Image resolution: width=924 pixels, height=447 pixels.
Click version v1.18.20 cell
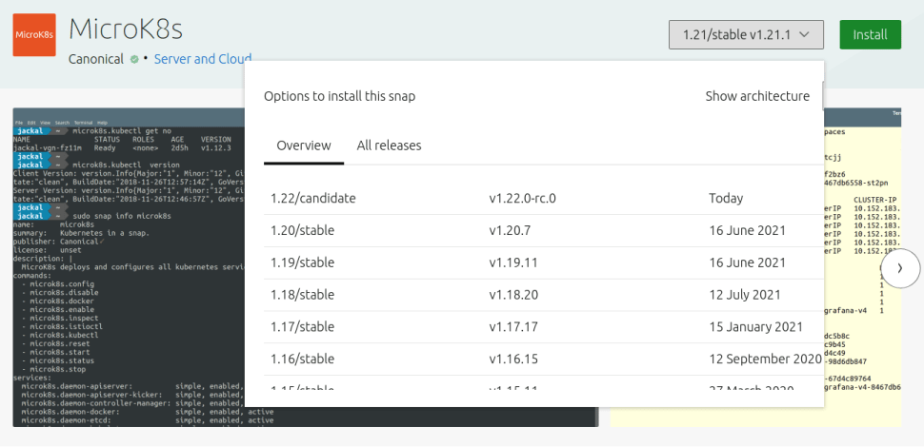click(513, 295)
